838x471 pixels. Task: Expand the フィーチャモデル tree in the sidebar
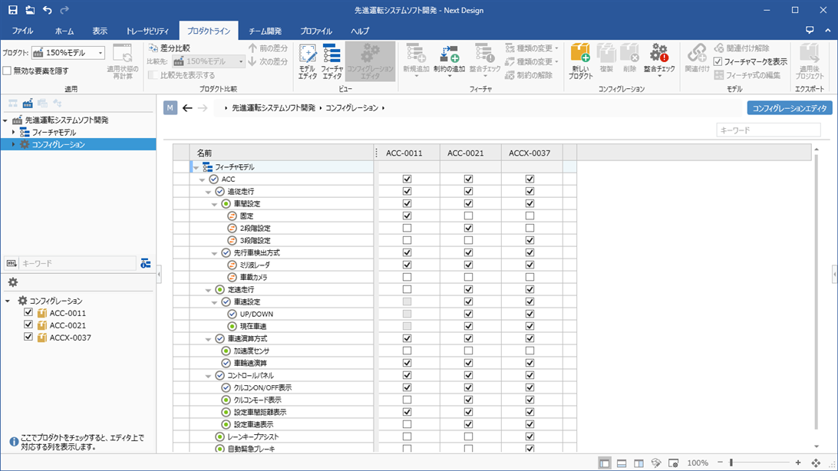click(12, 131)
